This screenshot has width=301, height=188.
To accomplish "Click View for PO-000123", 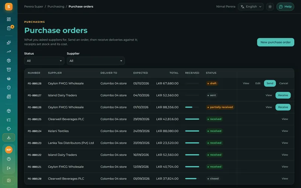I will point(285,143).
